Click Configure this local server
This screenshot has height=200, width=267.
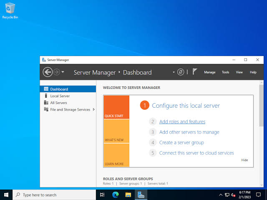tap(186, 106)
